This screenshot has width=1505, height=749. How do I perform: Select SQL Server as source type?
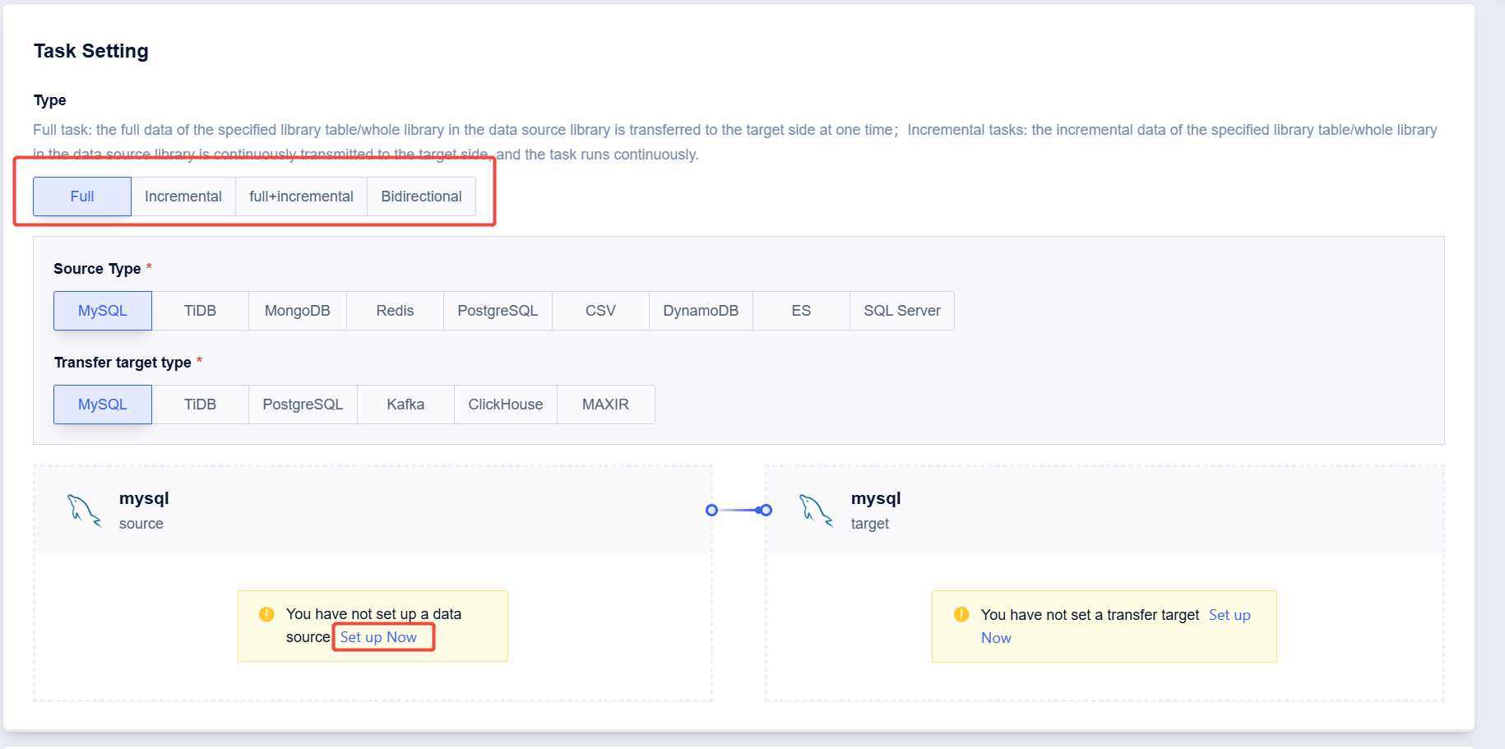pos(902,311)
